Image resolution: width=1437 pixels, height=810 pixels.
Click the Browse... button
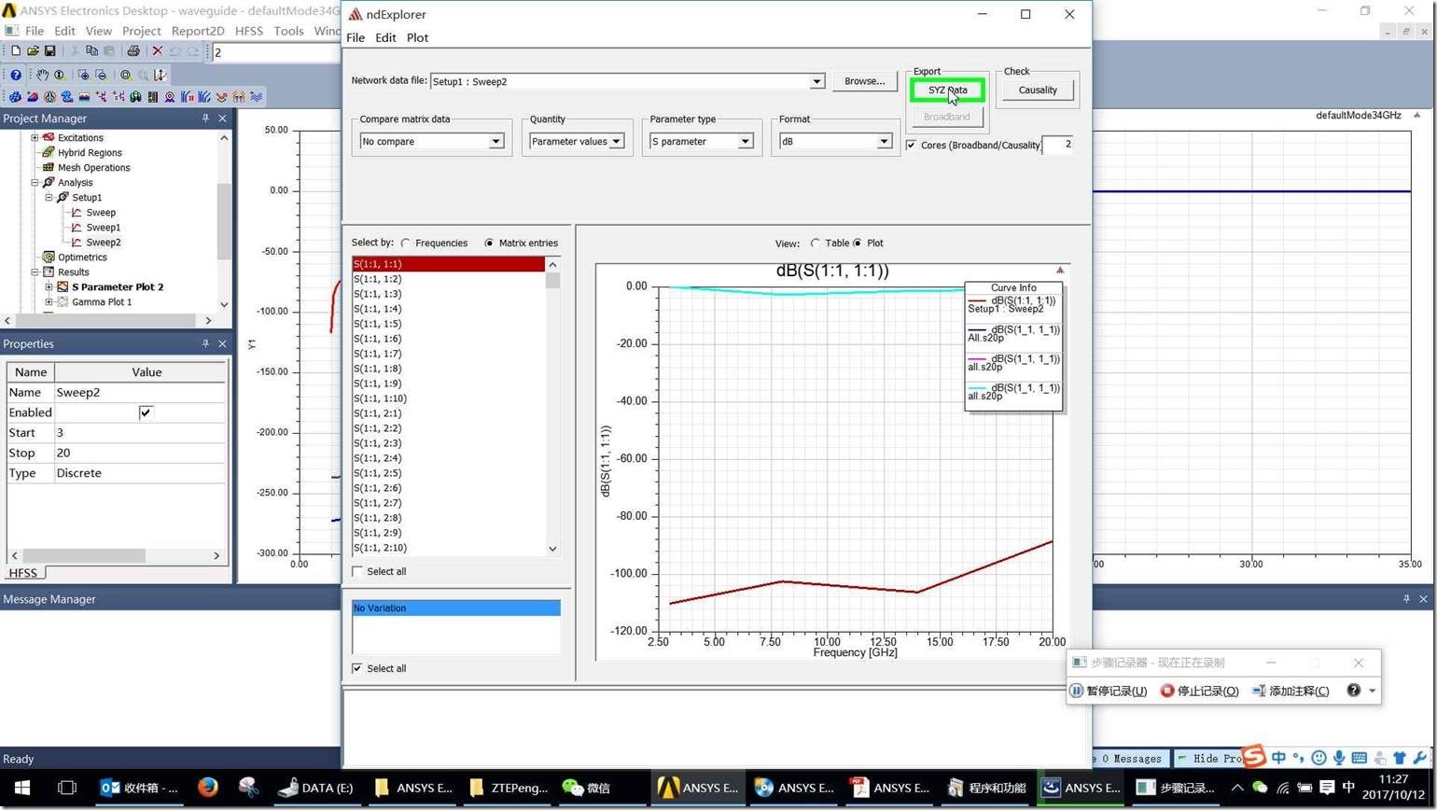pyautogui.click(x=864, y=81)
